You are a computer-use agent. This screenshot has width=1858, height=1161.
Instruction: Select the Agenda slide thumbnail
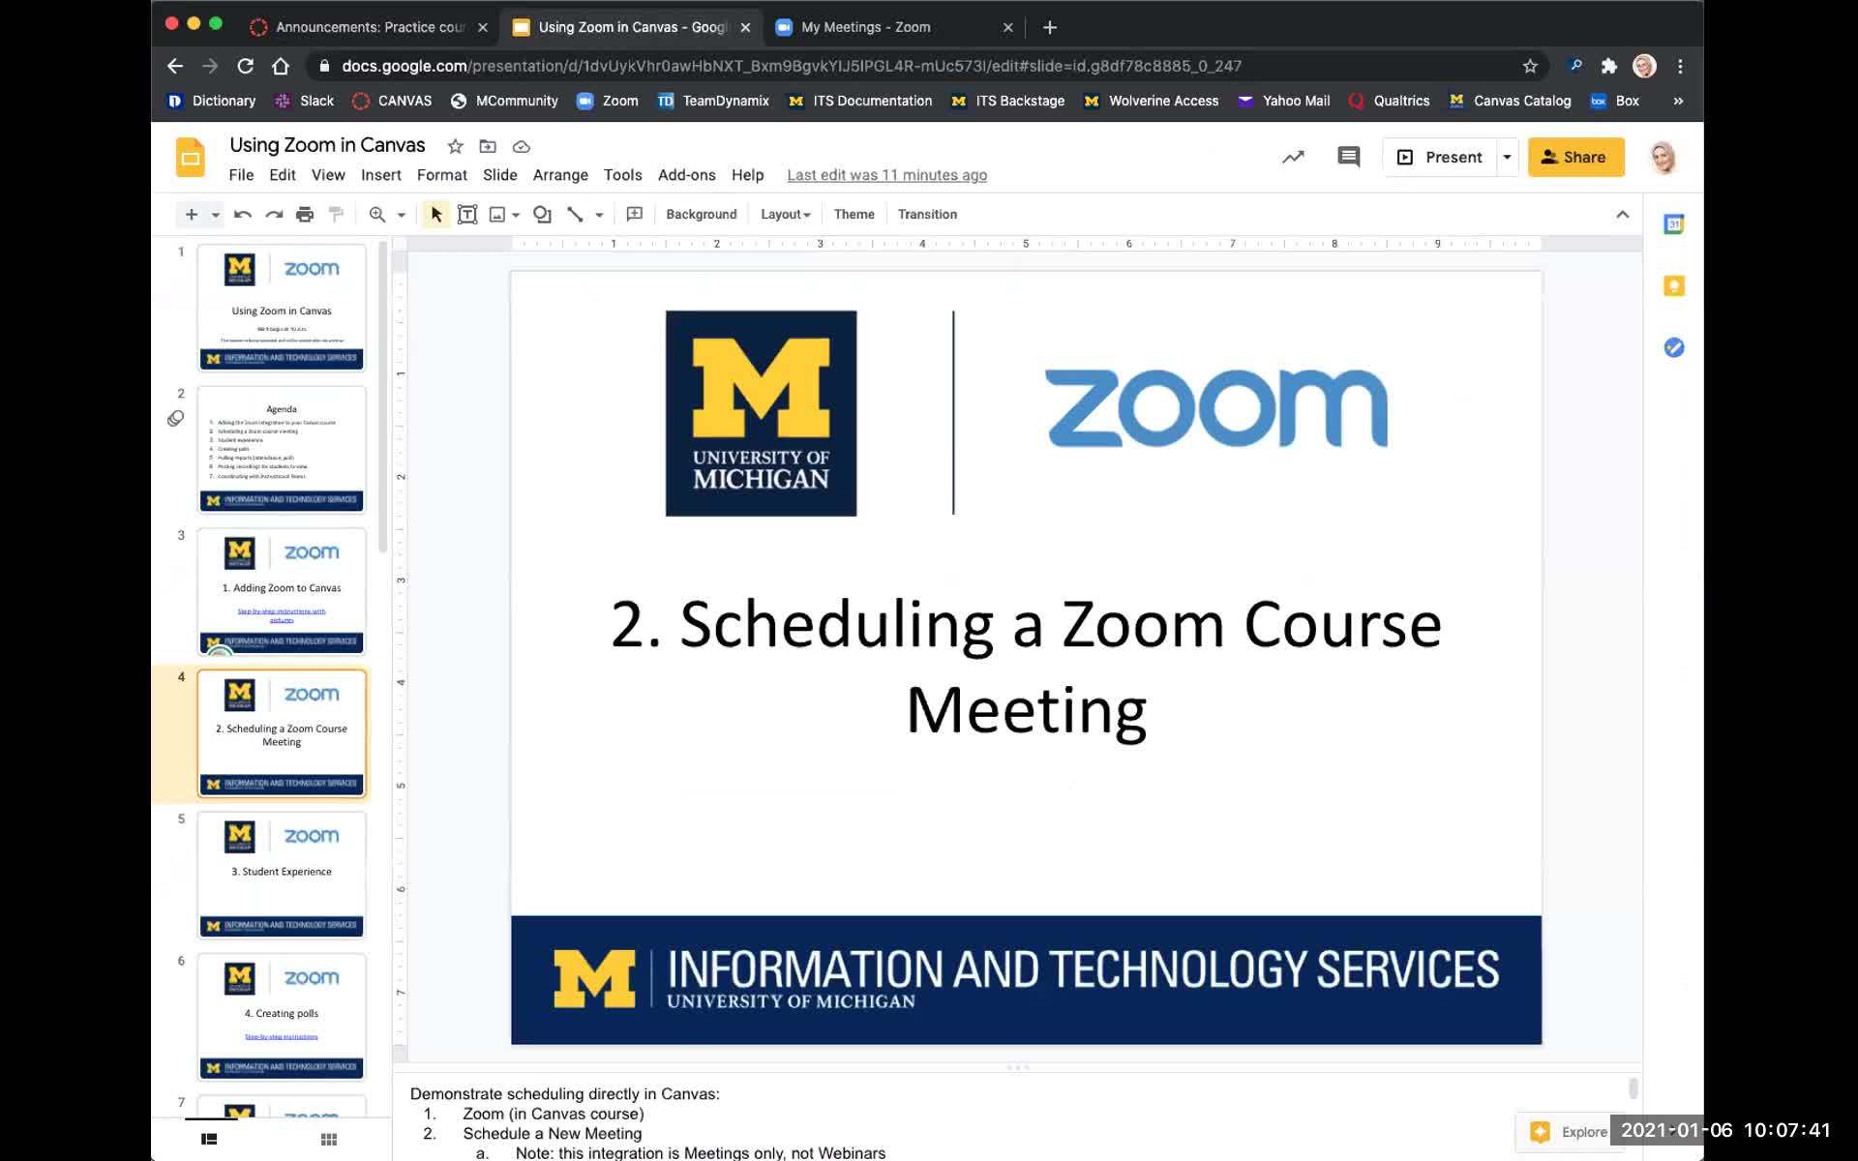coord(282,450)
